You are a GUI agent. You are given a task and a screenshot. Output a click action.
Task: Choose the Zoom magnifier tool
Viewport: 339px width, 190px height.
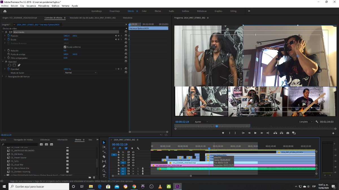coord(104,171)
